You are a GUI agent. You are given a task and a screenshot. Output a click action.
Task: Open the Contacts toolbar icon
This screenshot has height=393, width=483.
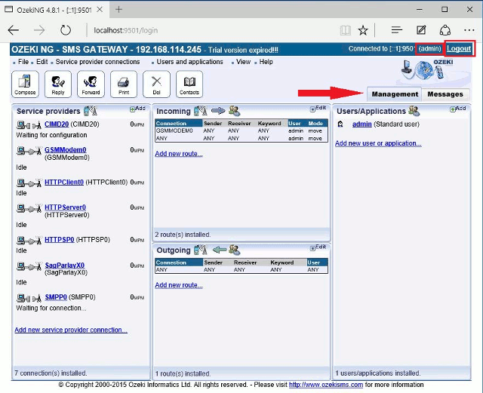(x=189, y=84)
